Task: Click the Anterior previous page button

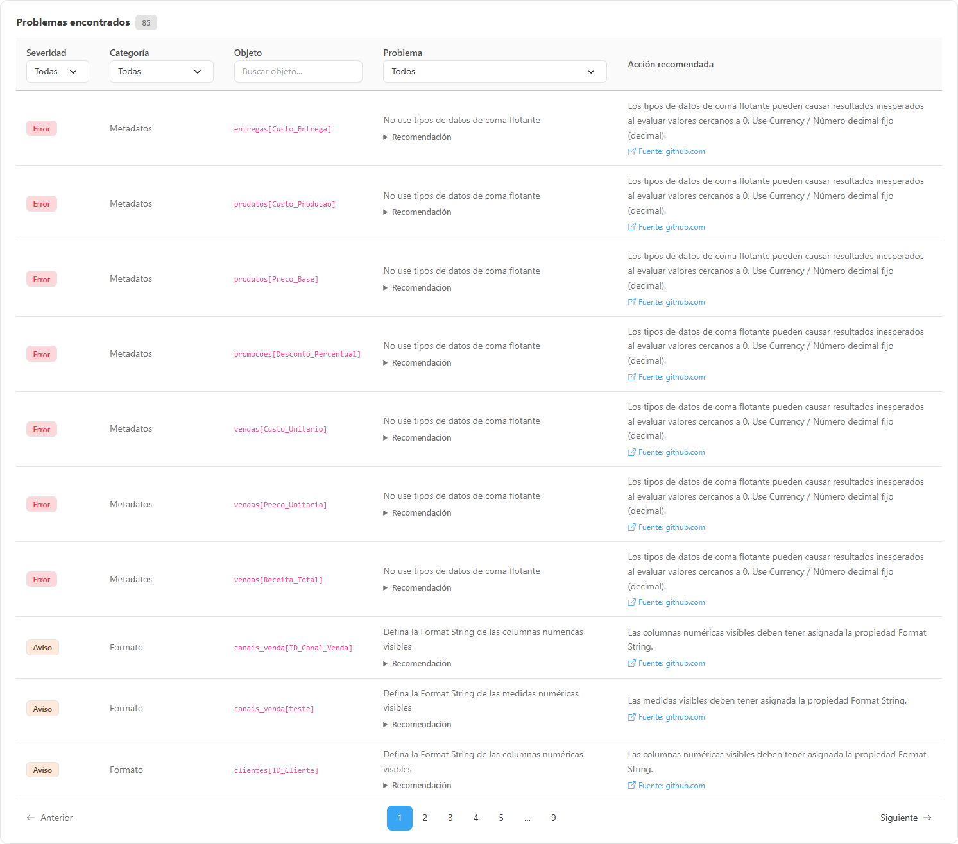Action: point(50,818)
